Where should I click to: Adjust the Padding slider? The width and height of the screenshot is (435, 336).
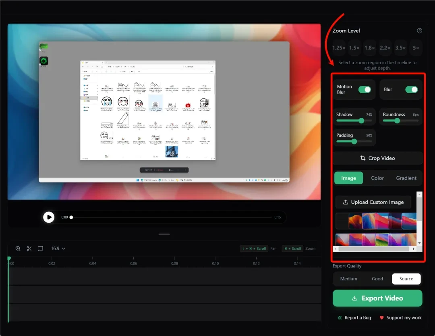[x=354, y=142]
